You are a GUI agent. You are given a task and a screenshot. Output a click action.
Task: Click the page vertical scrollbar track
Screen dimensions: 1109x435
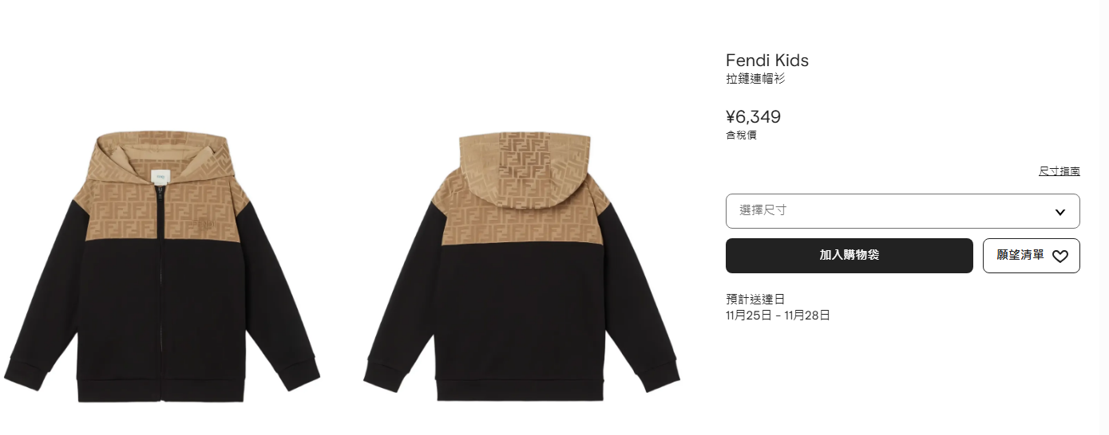tap(1104, 217)
